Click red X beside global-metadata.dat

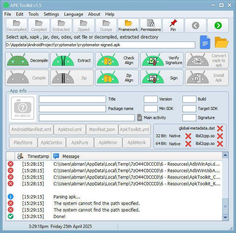[x=220, y=129]
